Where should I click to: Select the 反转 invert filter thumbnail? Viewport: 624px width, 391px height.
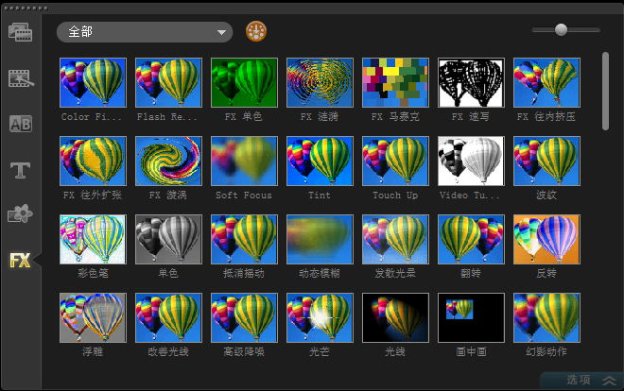click(546, 239)
